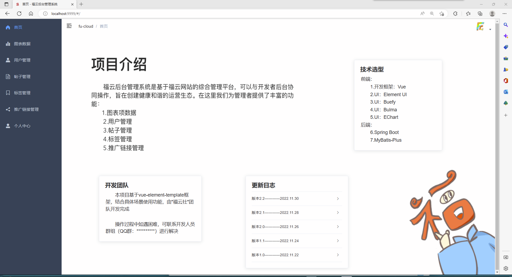The image size is (512, 277).
Task: Open 用户管理 user management via sidebar icon
Action: [8, 60]
